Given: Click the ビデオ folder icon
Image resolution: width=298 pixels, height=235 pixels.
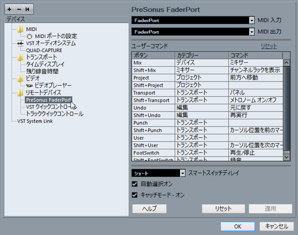Looking at the screenshot, I should [20, 78].
